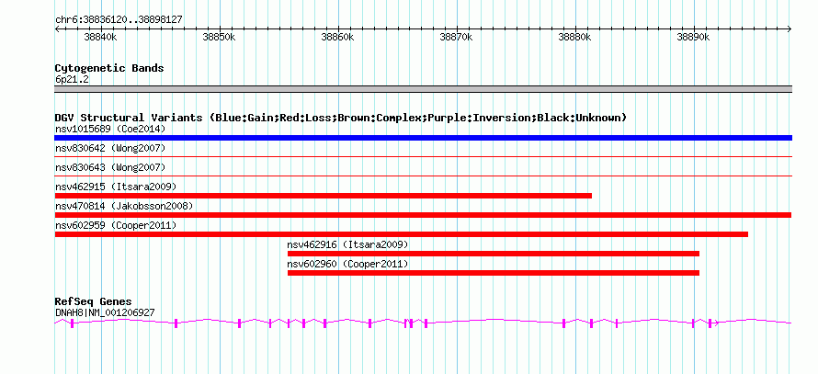Select the nsv830642 (Wong2007) thin red line
This screenshot has width=818, height=374.
click(423, 156)
